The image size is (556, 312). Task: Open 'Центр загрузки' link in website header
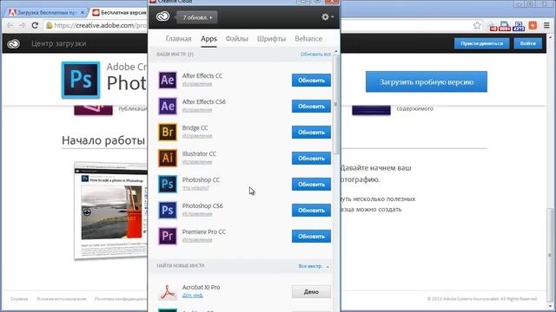tap(58, 43)
